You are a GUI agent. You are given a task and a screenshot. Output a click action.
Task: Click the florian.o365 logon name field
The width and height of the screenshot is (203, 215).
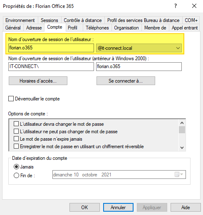click(x=51, y=48)
